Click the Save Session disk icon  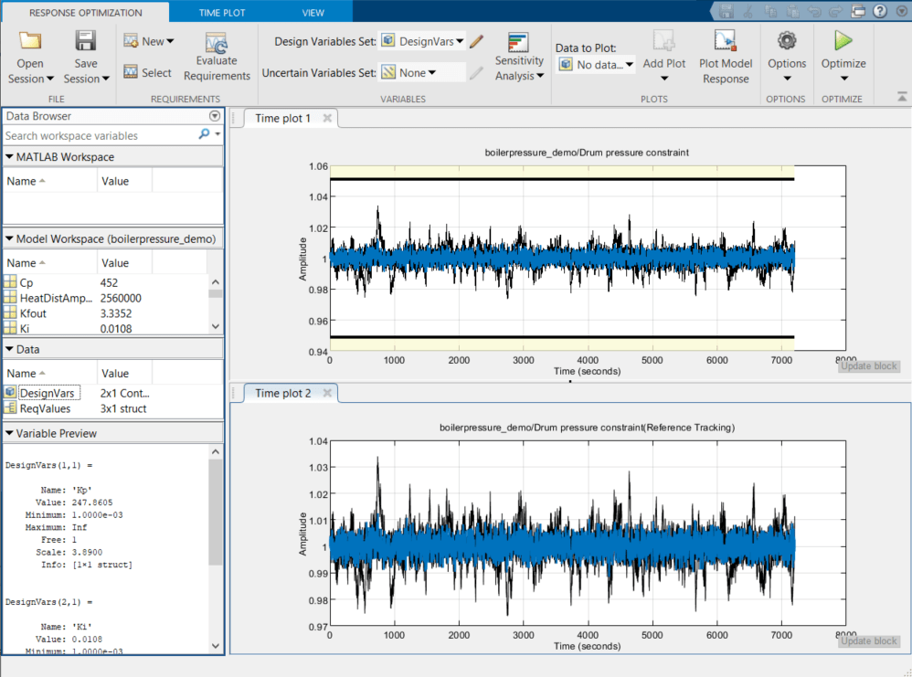[86, 41]
